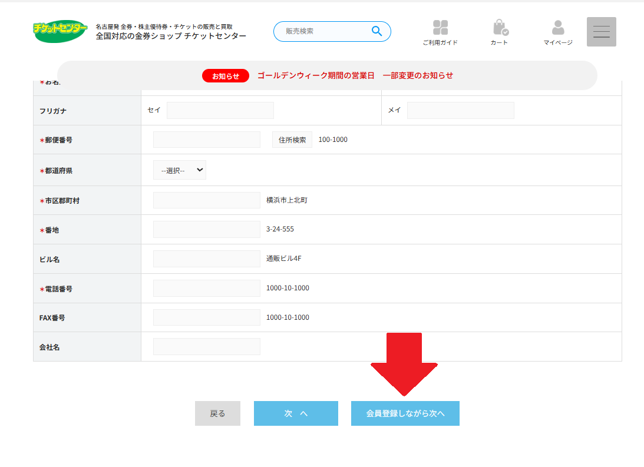Image resolution: width=644 pixels, height=467 pixels.
Task: Click the 市区郡町村 input field
Action: click(207, 200)
